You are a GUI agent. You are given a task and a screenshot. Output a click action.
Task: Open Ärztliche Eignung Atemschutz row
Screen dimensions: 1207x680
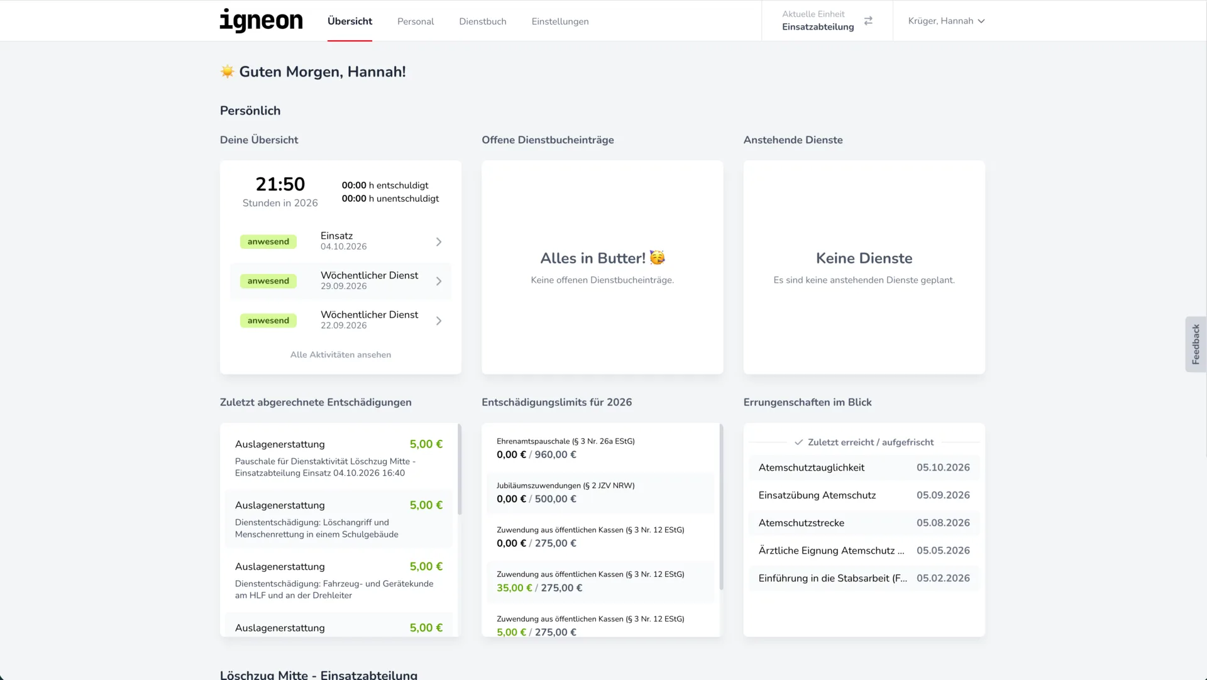pos(864,551)
